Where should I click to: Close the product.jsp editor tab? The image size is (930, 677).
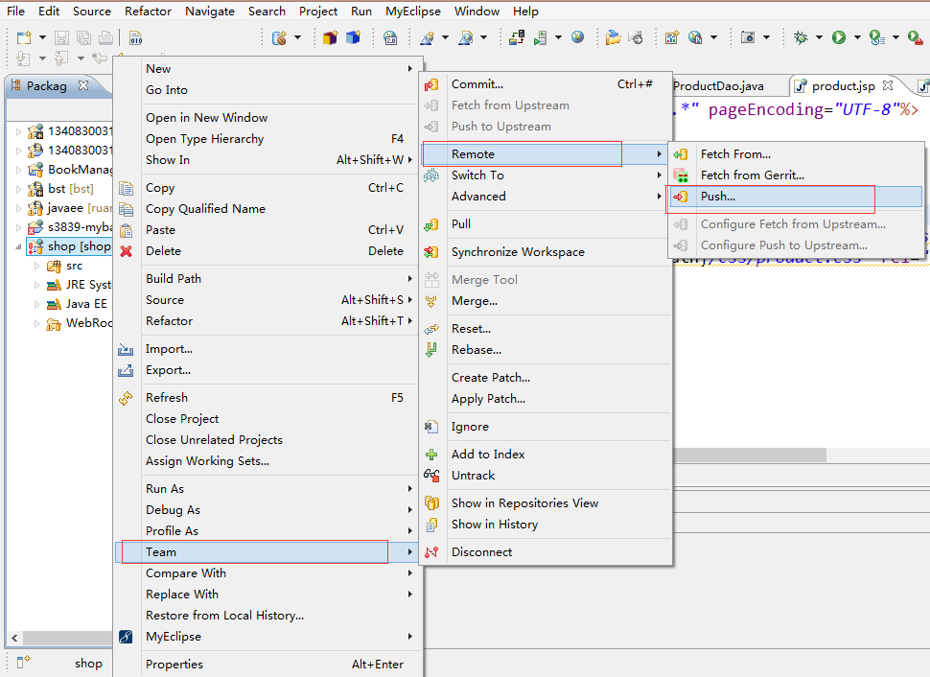pyautogui.click(x=887, y=85)
